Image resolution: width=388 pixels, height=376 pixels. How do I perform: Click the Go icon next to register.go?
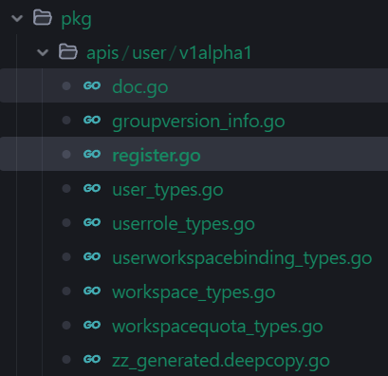tap(92, 154)
